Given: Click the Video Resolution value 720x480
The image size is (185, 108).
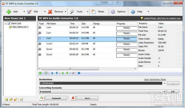Looking at the screenshot, I should [162, 43].
